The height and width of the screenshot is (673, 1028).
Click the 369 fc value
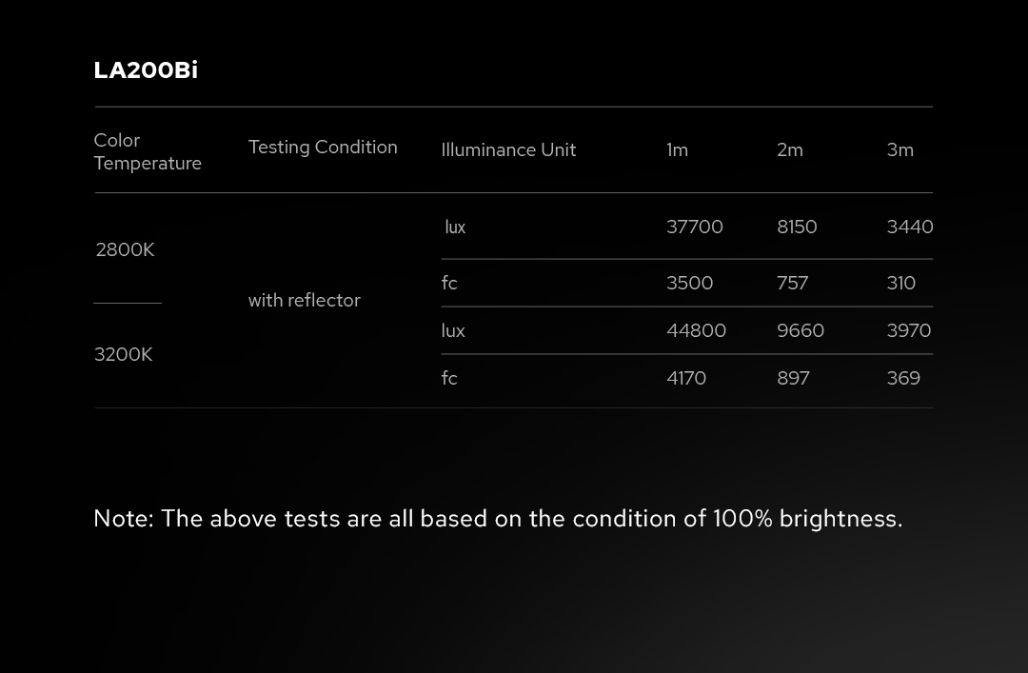coord(903,378)
